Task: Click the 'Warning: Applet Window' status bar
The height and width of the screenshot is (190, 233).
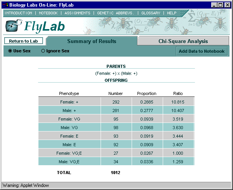Action: (x=116, y=185)
